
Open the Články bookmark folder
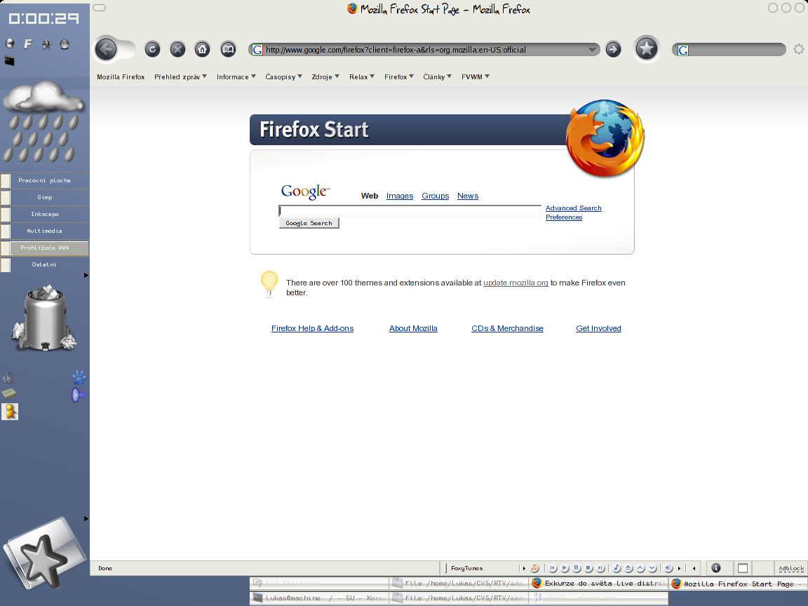437,76
